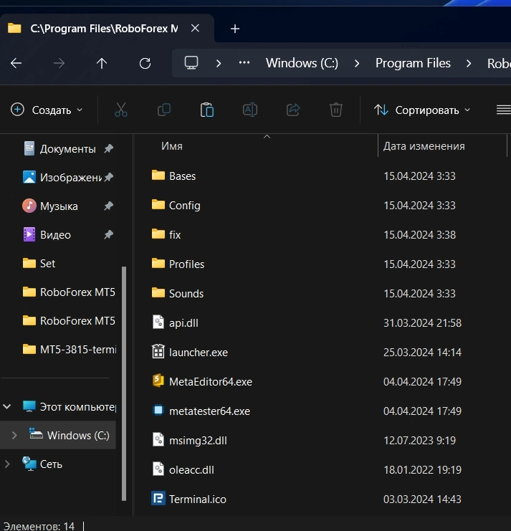
Task: Click the metatester64.exe icon
Action: click(158, 411)
